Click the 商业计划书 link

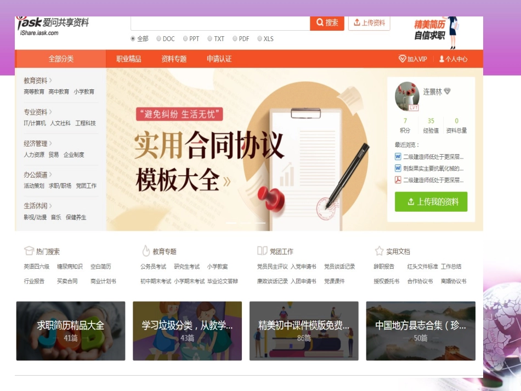[x=103, y=281]
